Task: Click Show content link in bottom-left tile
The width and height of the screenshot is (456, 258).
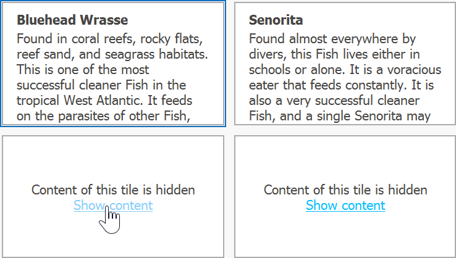Action: click(x=113, y=206)
